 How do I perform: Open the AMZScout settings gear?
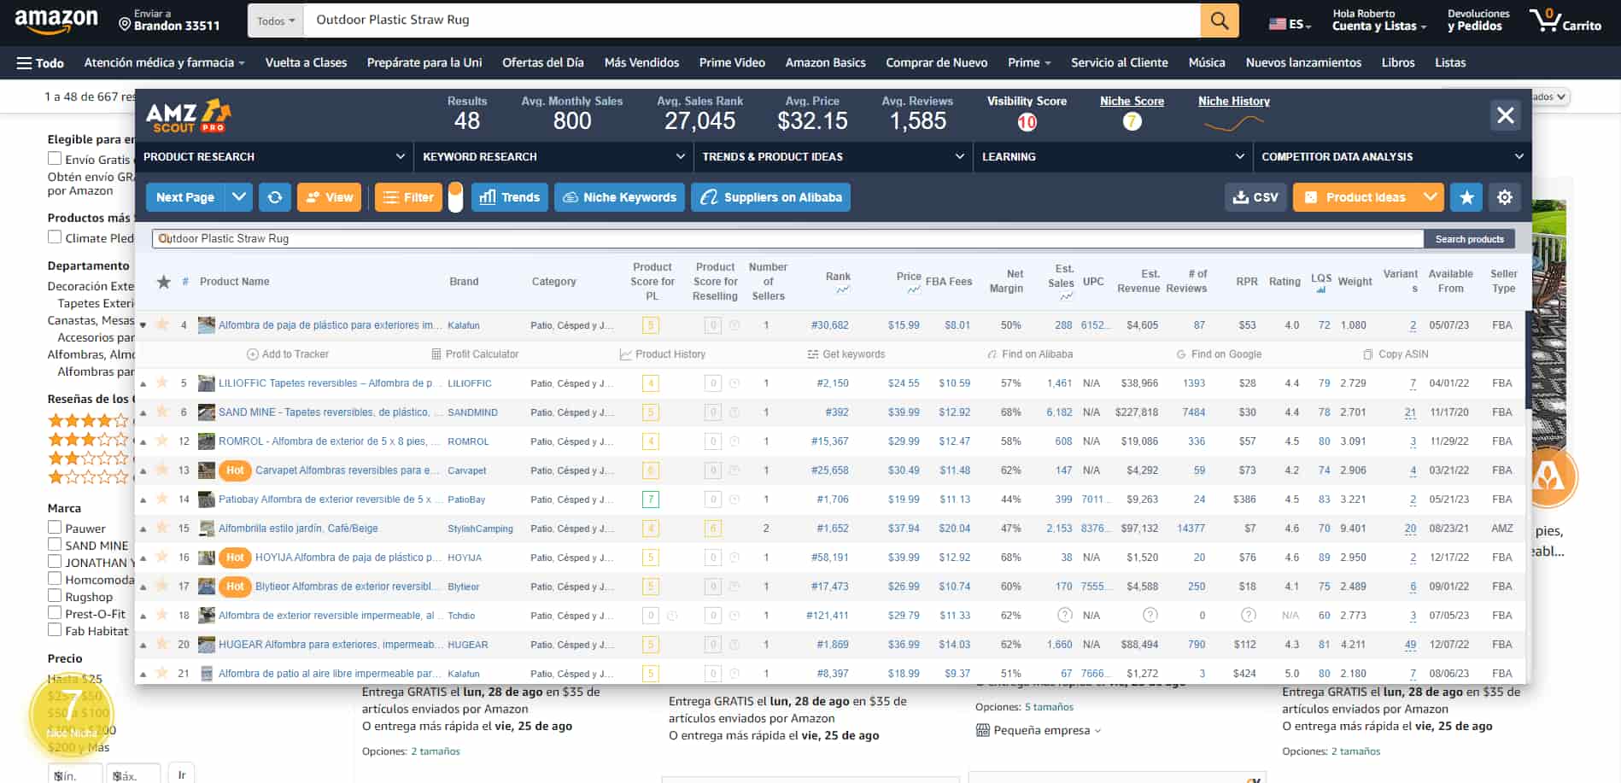point(1505,197)
